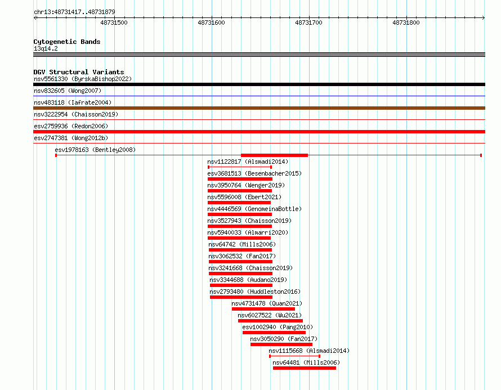Open nsv6027522 (Wu2021) label
This screenshot has width=501, height=390.
[270, 315]
